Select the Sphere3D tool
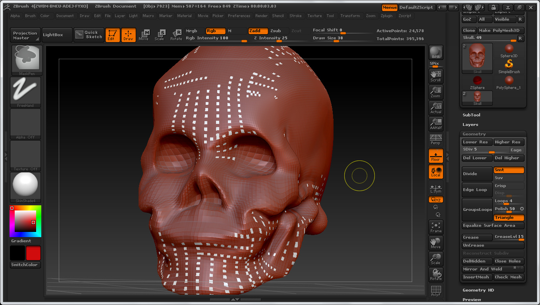Image resolution: width=540 pixels, height=305 pixels. [x=509, y=50]
